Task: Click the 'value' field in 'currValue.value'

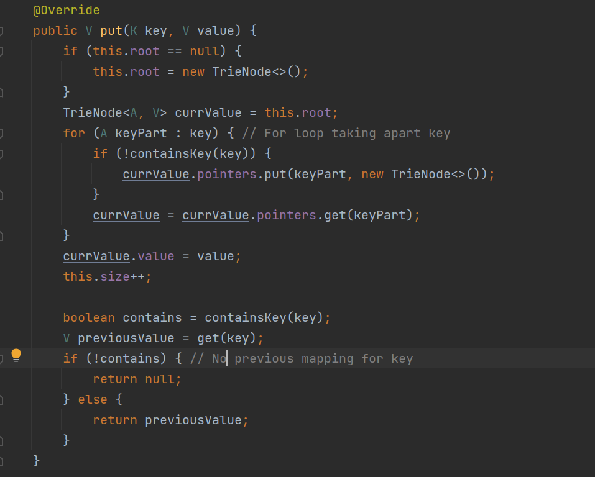Action: click(156, 256)
